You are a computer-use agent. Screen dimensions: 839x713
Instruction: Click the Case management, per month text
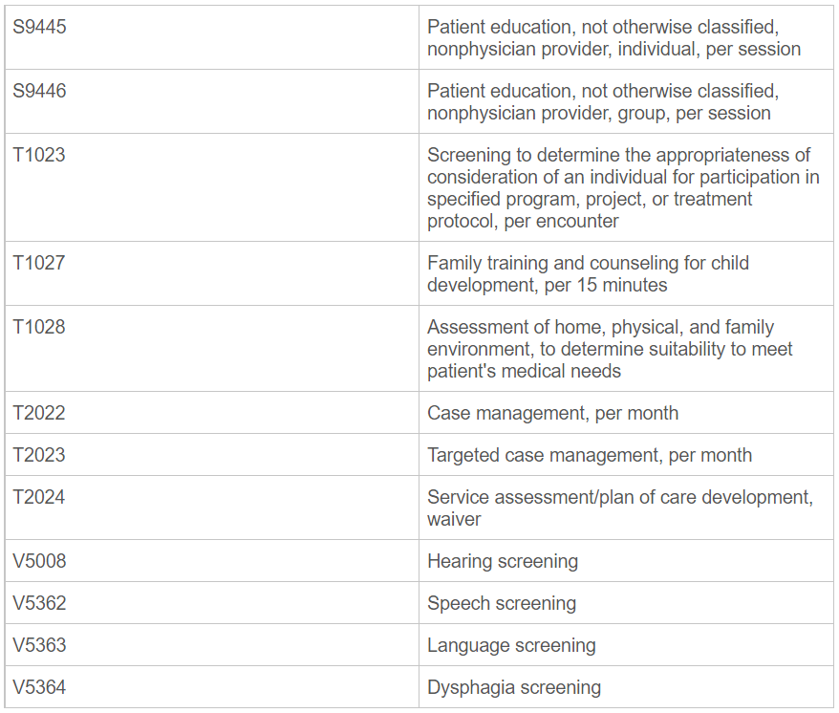pos(552,414)
